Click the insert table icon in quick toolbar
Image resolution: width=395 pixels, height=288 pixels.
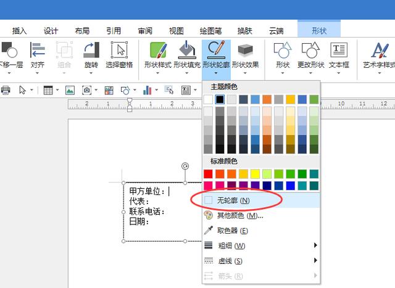(x=48, y=90)
